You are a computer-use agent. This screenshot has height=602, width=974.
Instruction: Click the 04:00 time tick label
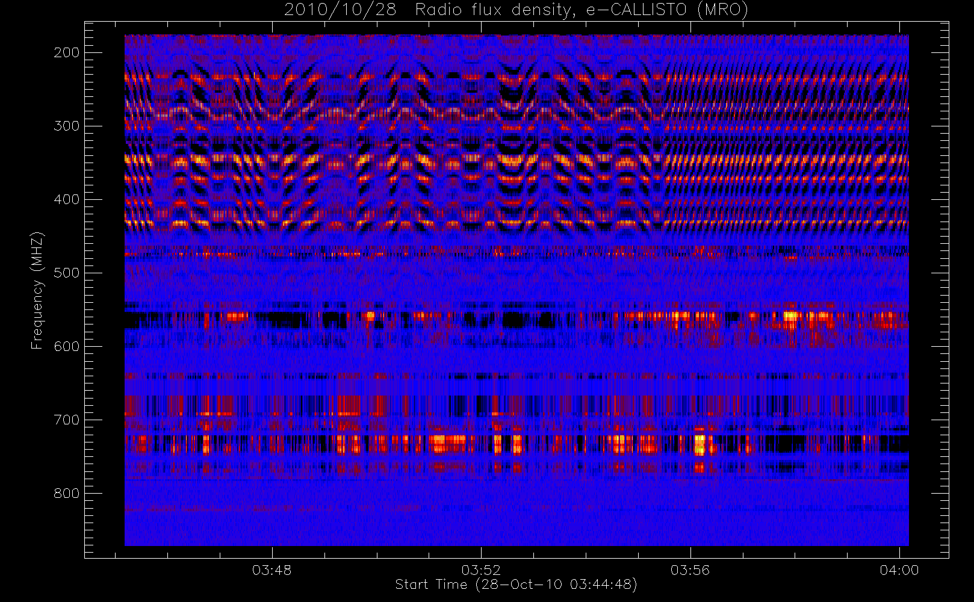pos(899,570)
